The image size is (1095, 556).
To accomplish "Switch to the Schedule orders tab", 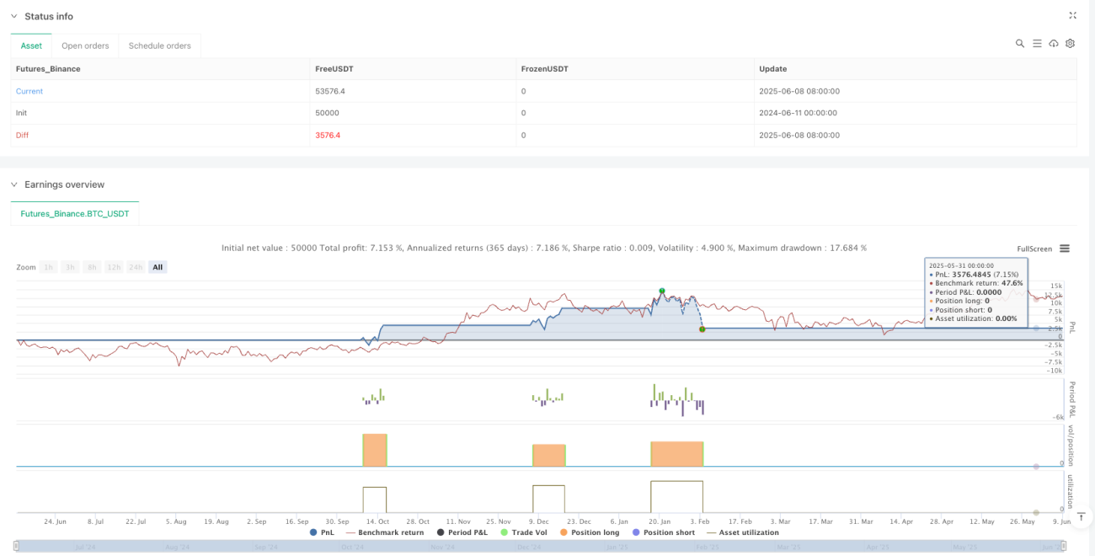I will (160, 45).
